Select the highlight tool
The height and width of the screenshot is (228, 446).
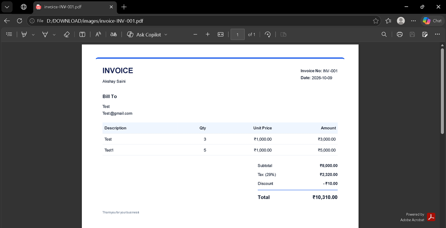[x=24, y=34]
